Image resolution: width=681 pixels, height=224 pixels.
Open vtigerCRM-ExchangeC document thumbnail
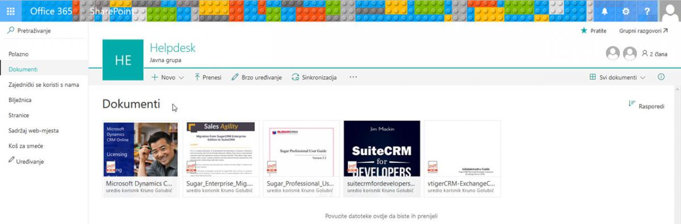pyautogui.click(x=463, y=149)
